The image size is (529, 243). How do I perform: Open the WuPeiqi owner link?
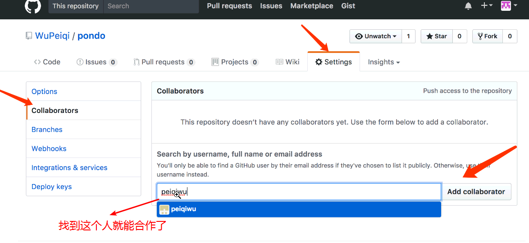[52, 36]
